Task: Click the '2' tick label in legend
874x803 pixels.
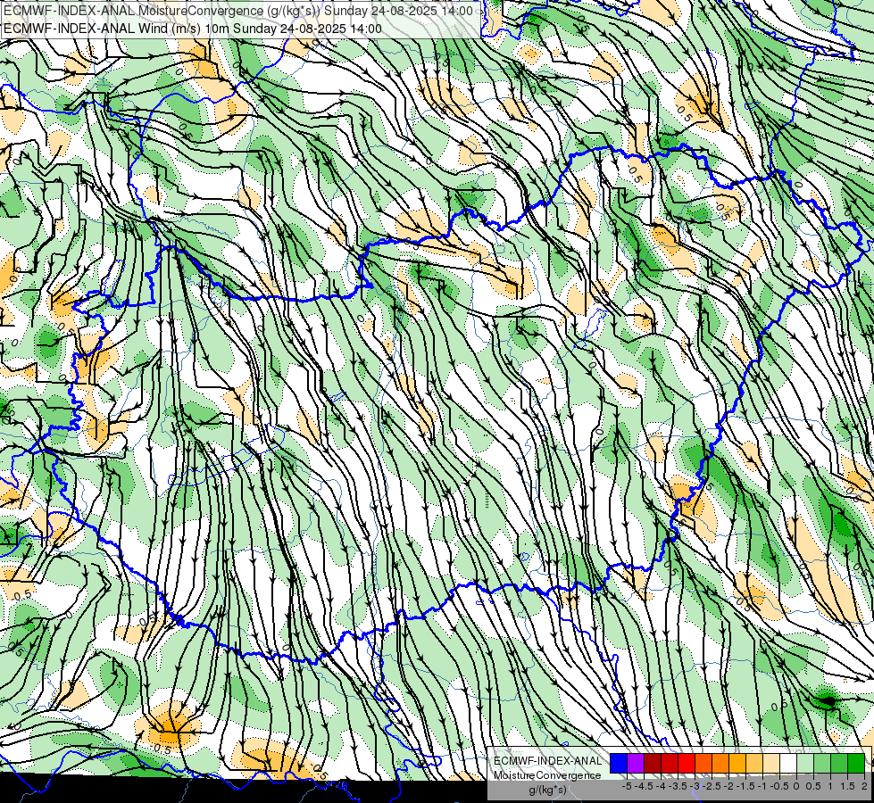Action: click(864, 786)
